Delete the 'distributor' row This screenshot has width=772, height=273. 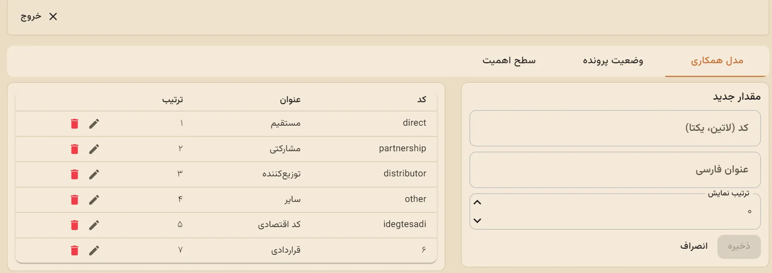pyautogui.click(x=75, y=174)
